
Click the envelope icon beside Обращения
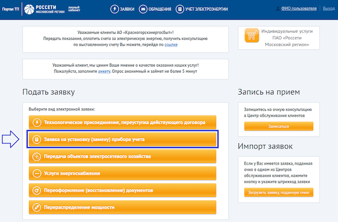(143, 9)
